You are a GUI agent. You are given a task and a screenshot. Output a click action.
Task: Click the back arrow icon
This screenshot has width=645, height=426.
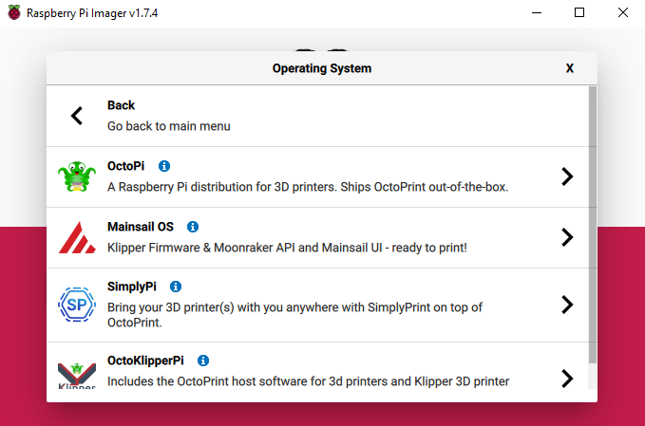[x=77, y=116]
